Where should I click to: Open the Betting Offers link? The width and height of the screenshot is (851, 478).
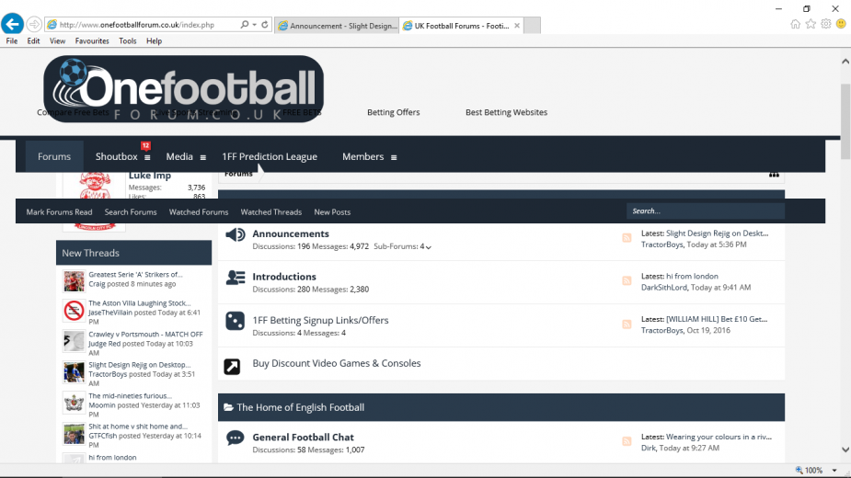pyautogui.click(x=394, y=112)
